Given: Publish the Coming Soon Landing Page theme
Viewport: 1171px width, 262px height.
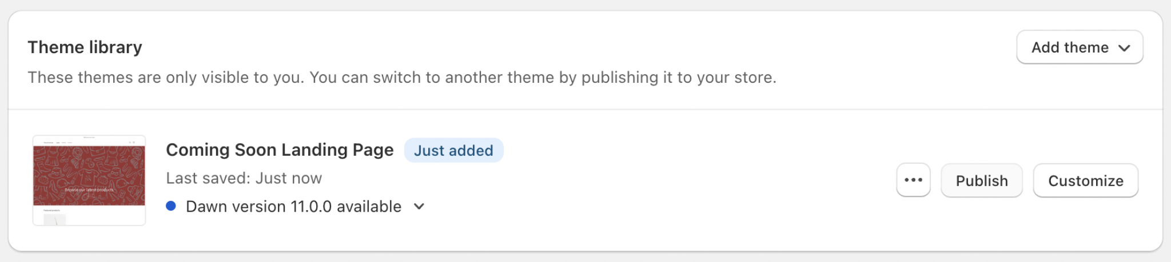Looking at the screenshot, I should click(981, 180).
